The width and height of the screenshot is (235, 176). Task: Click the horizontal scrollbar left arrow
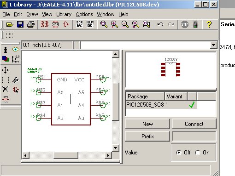25,155
